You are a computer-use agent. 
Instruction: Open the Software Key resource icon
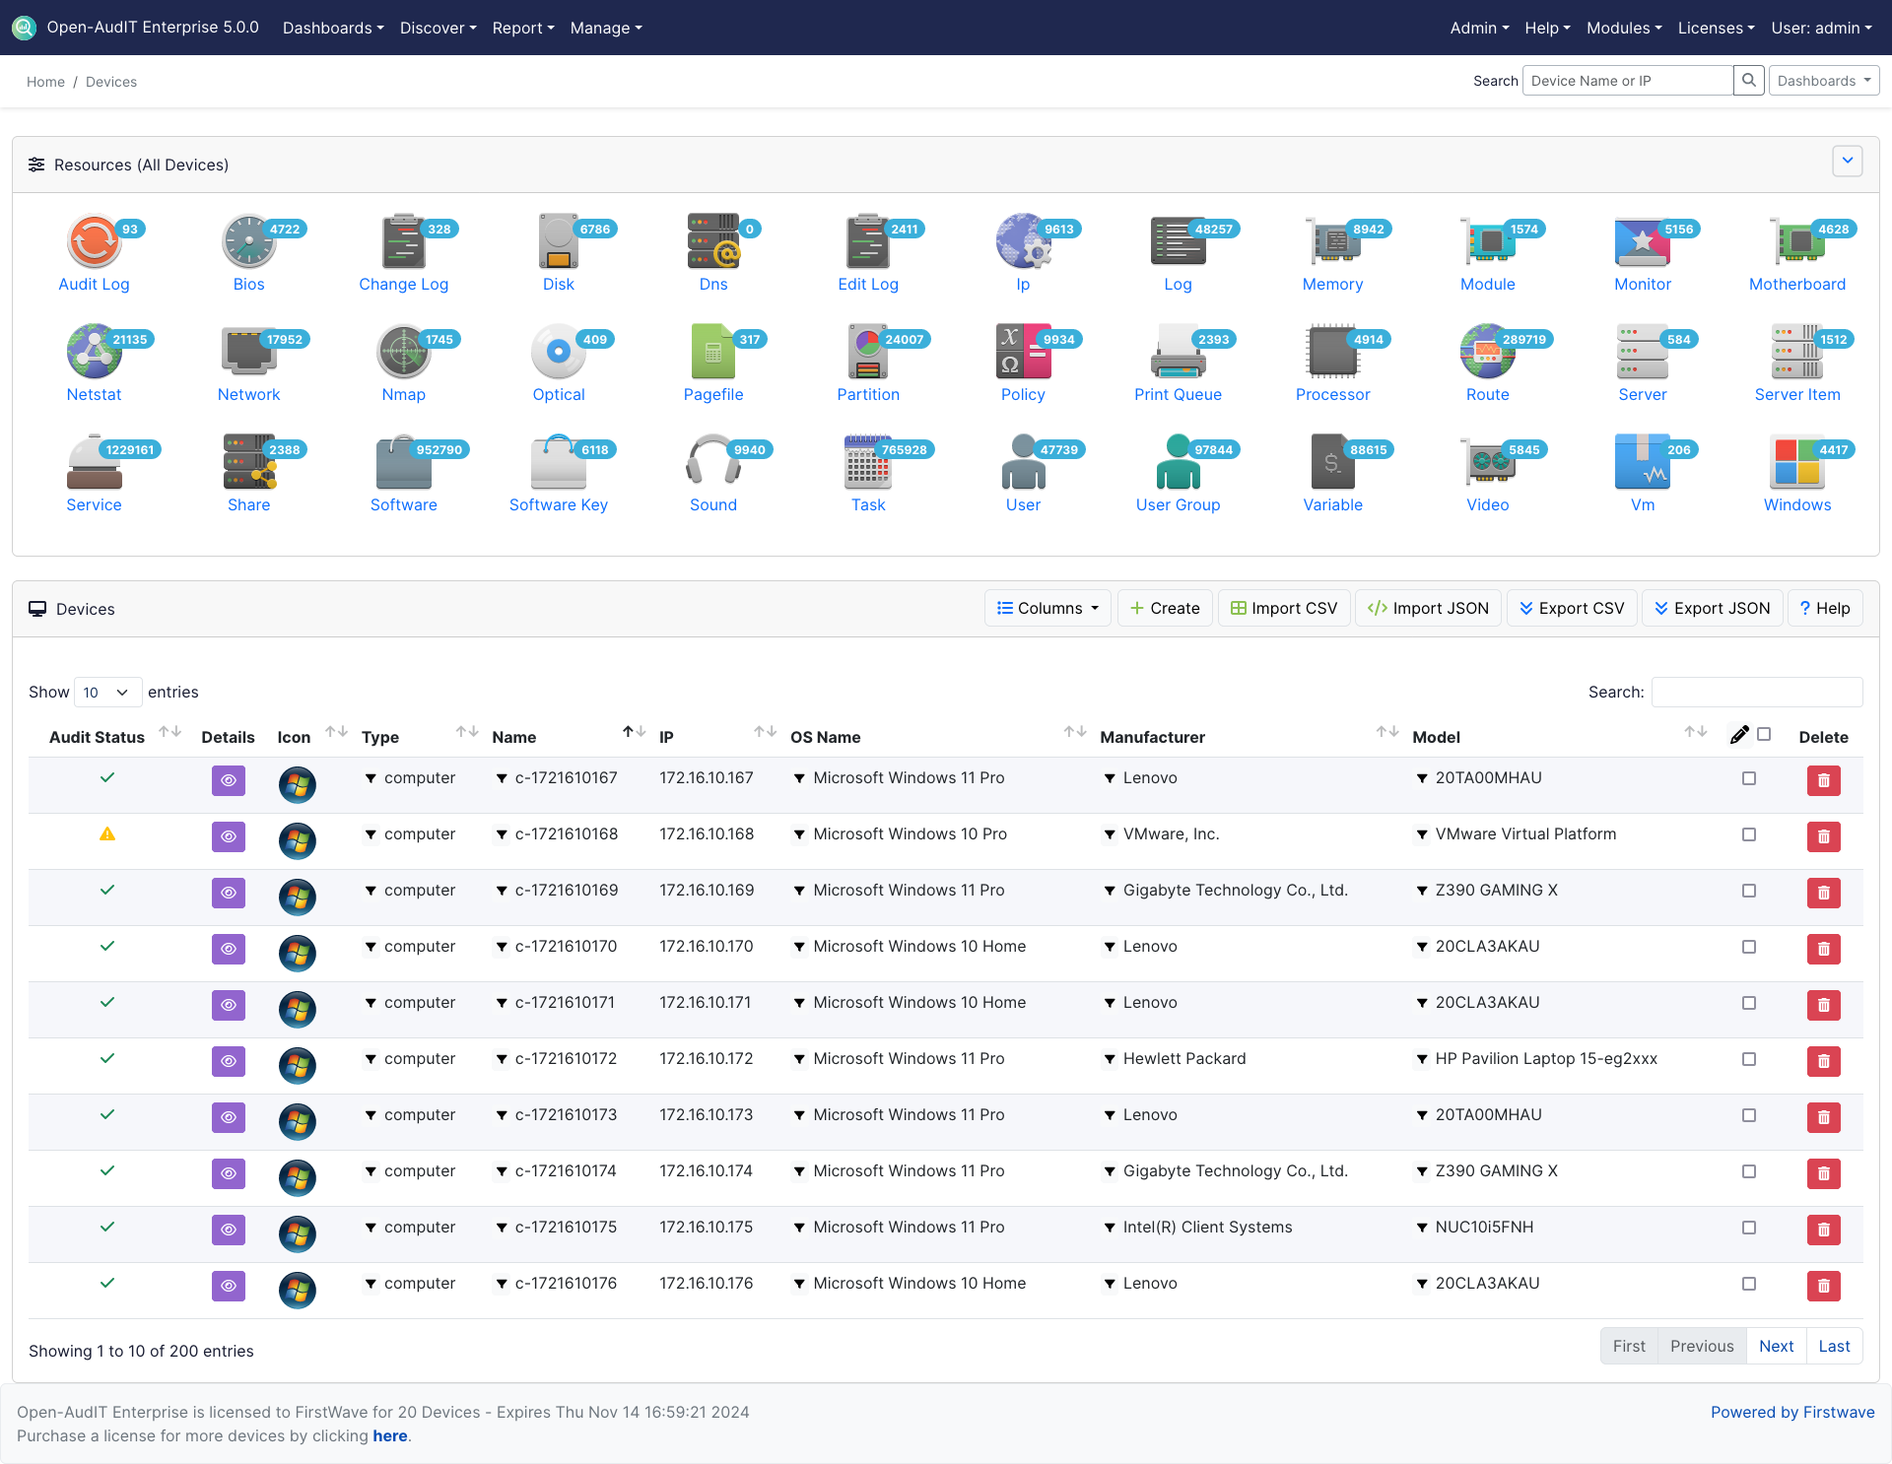tap(559, 462)
